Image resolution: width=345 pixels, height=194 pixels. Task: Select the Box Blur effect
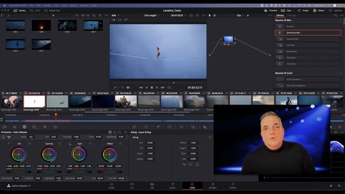pos(308,26)
